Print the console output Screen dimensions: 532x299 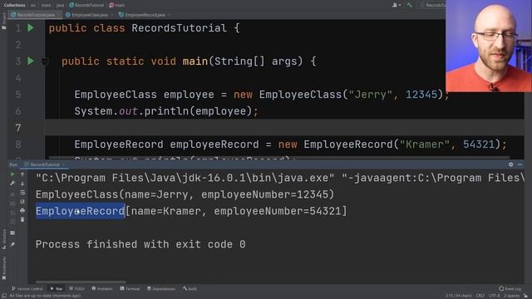click(x=22, y=210)
